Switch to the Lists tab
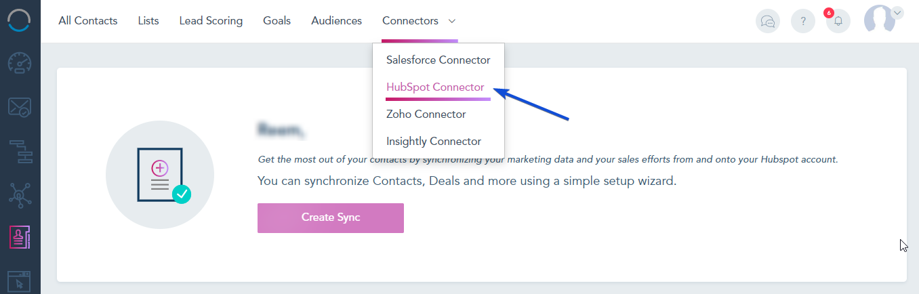 pyautogui.click(x=148, y=21)
